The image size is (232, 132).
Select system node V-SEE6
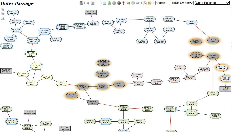[15, 21]
